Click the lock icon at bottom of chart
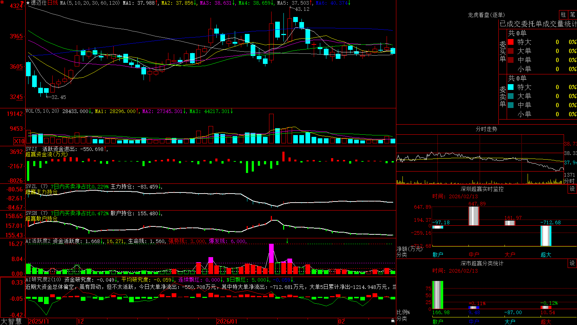This screenshot has height=325, width=577. pos(393,321)
